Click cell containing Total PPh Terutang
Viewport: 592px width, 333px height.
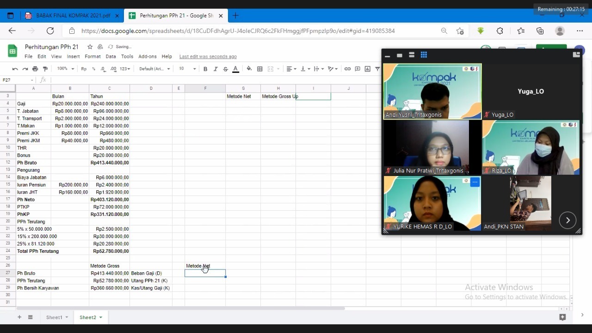point(38,251)
